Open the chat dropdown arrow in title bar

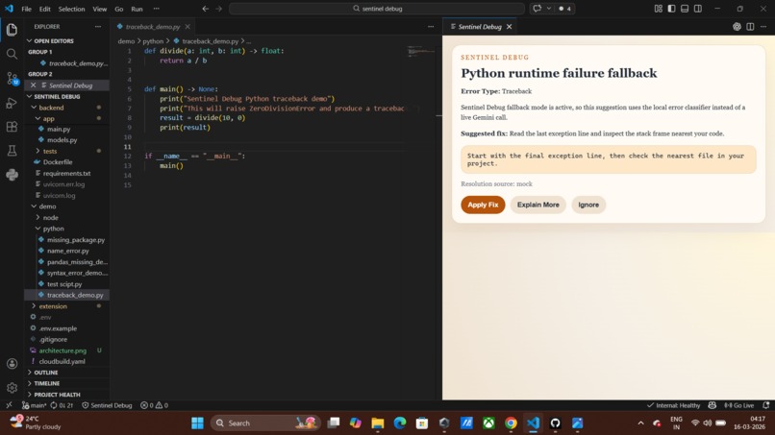pos(549,9)
